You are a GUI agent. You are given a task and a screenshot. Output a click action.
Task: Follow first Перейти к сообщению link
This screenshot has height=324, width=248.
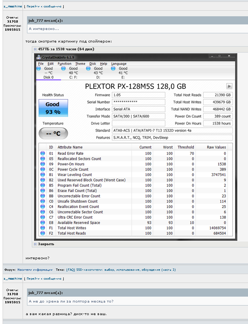click(x=44, y=6)
